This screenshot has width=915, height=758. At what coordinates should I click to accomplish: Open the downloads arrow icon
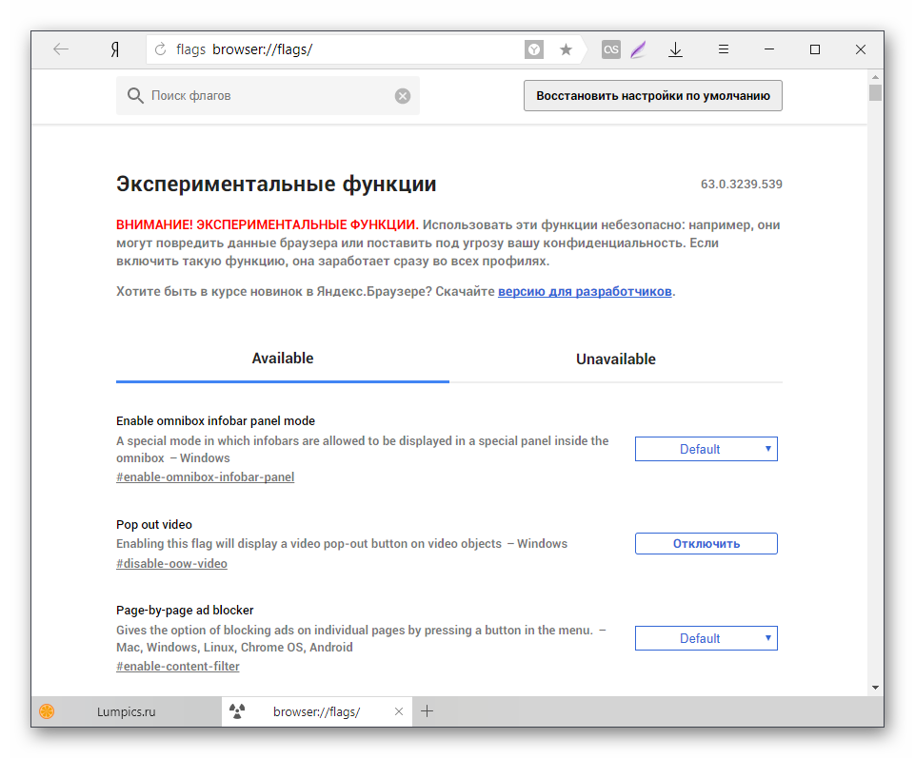coord(675,49)
